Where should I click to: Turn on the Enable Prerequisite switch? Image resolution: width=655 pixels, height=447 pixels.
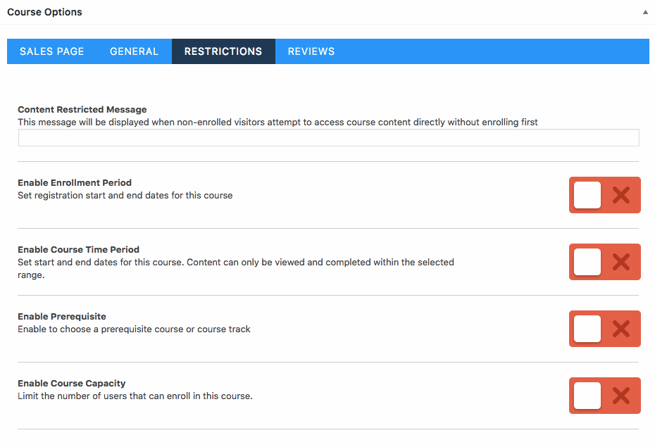[x=604, y=329]
